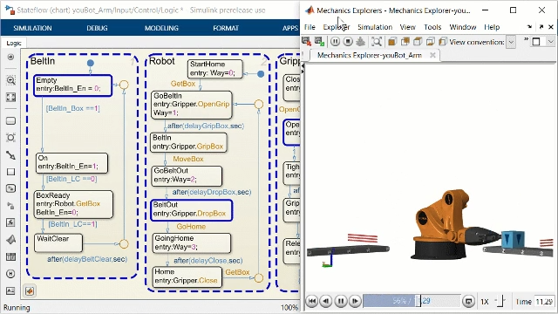
Task: Open the MODELING ribbon tab
Action: 161,28
